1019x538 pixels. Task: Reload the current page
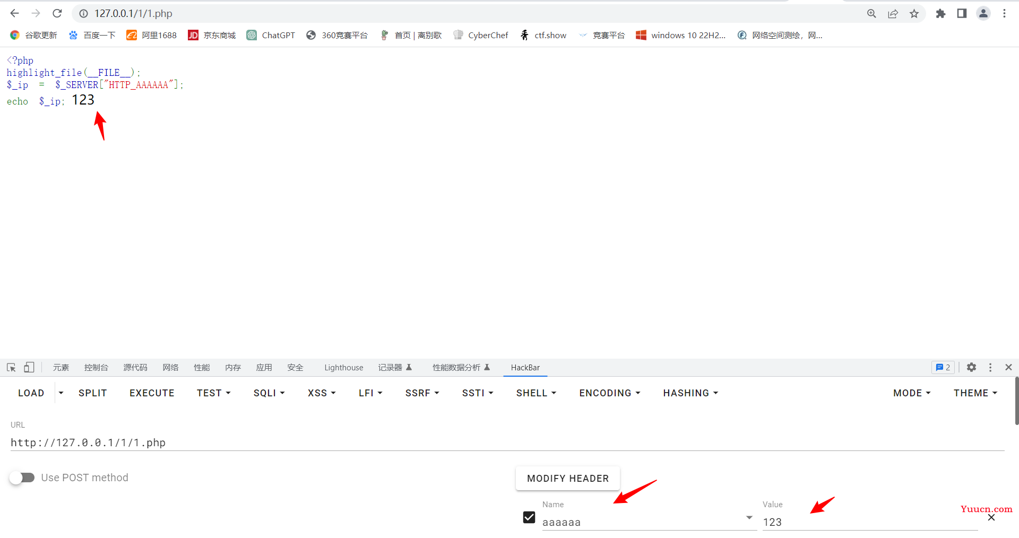(57, 13)
